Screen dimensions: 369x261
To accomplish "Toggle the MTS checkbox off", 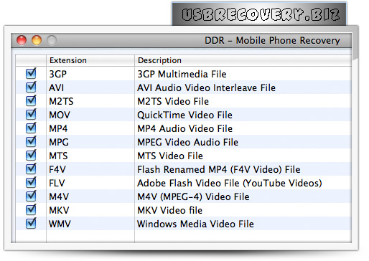I will (x=31, y=156).
